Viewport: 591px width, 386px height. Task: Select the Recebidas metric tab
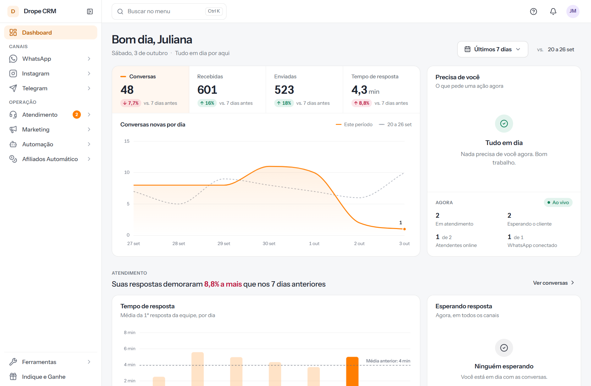pyautogui.click(x=227, y=90)
